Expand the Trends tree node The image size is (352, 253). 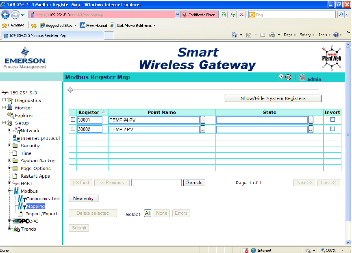tap(9, 228)
